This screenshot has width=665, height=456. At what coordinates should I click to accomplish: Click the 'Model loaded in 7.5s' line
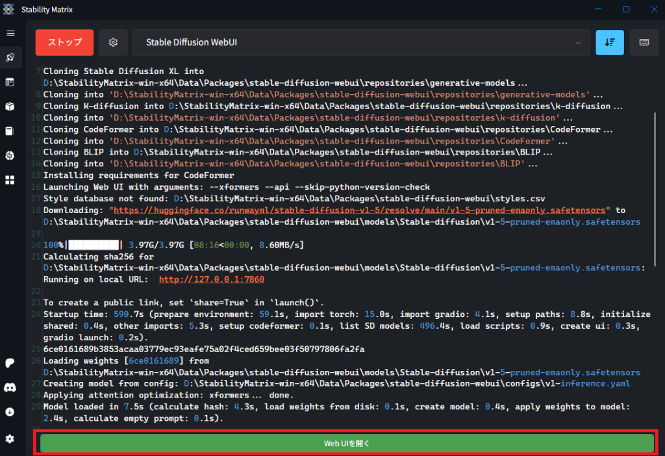point(336,412)
